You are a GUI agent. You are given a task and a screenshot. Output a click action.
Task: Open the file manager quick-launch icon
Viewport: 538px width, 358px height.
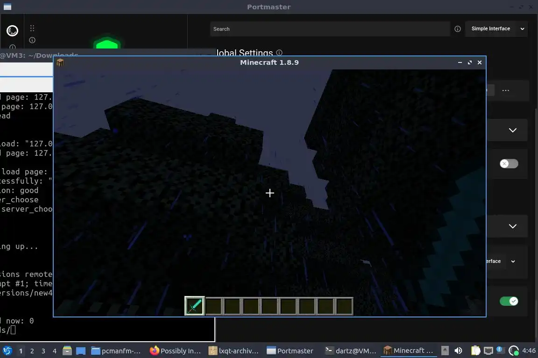[x=67, y=351]
